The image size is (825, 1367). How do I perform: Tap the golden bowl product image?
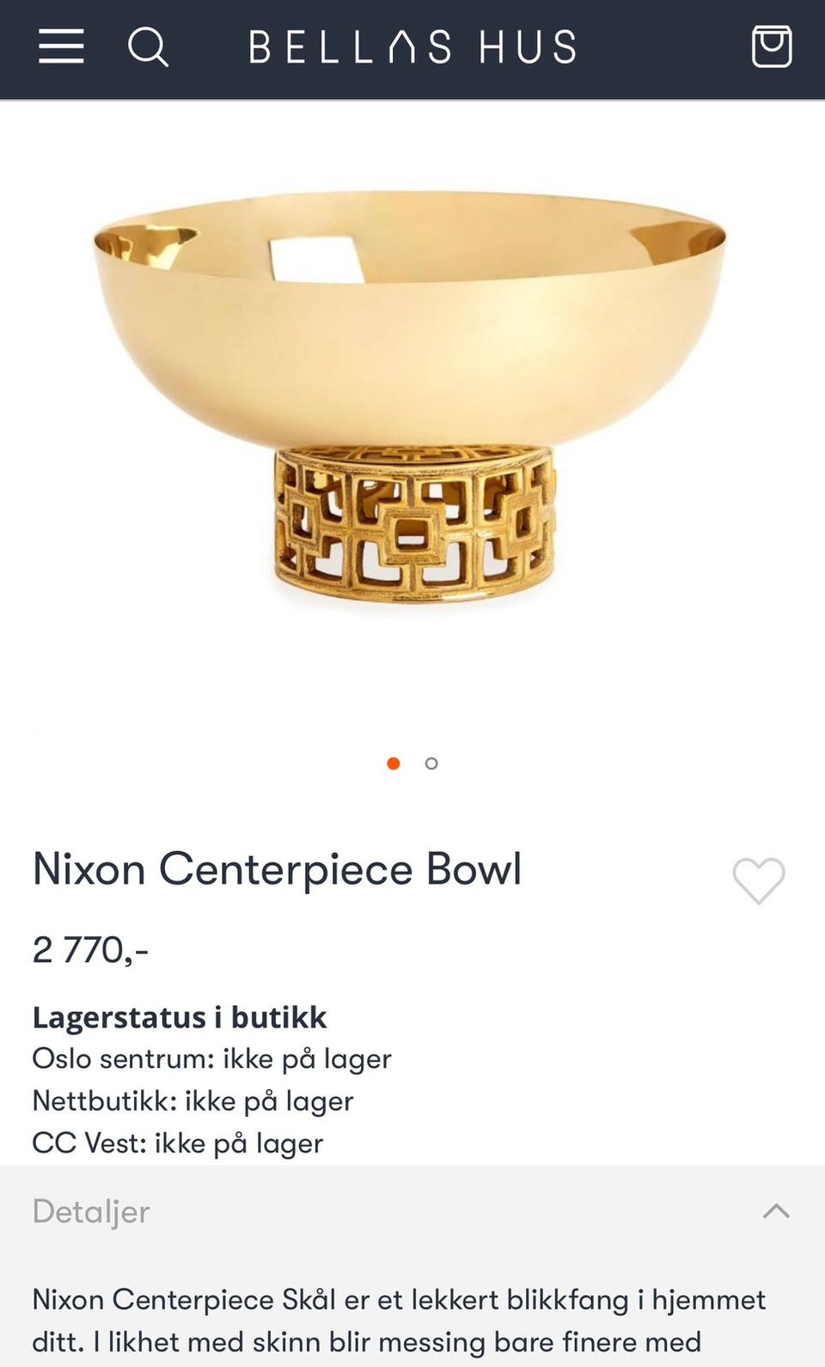tap(410, 395)
